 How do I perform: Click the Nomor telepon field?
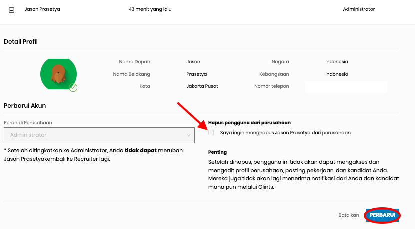coord(346,87)
